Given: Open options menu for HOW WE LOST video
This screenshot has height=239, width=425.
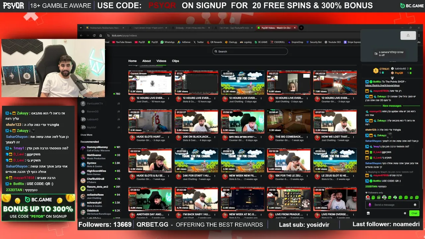Looking at the screenshot, I should tap(354, 137).
